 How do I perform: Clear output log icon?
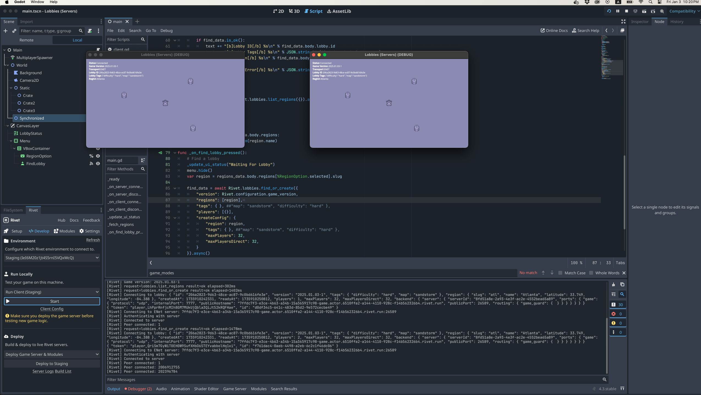coord(614,284)
